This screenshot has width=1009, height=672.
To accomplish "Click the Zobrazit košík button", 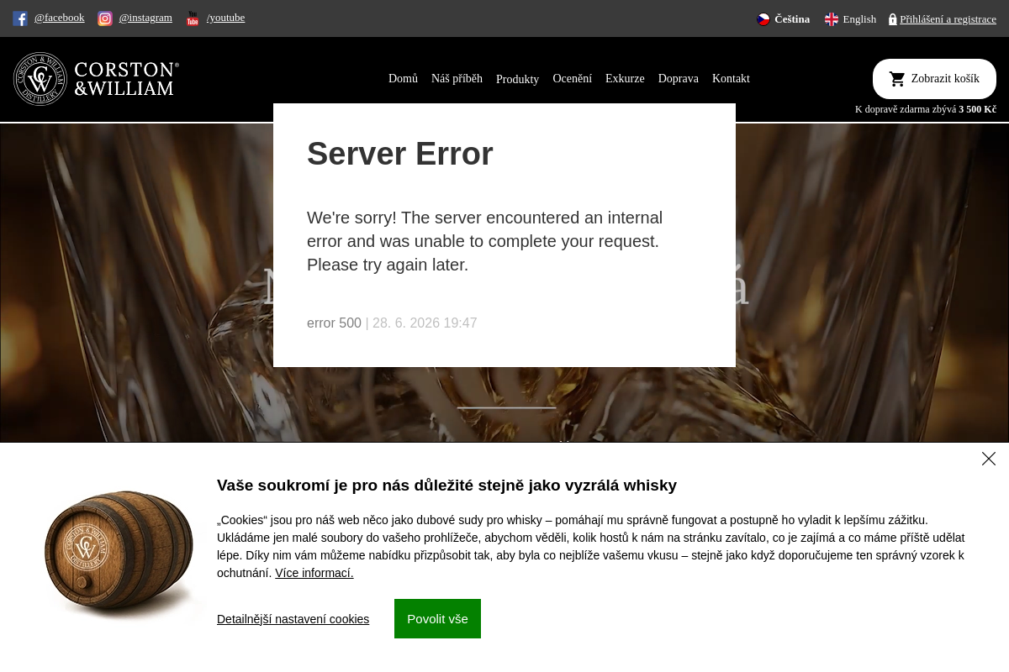I will pyautogui.click(x=934, y=79).
